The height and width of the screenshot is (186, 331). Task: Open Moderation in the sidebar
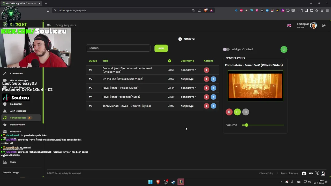tap(16, 104)
